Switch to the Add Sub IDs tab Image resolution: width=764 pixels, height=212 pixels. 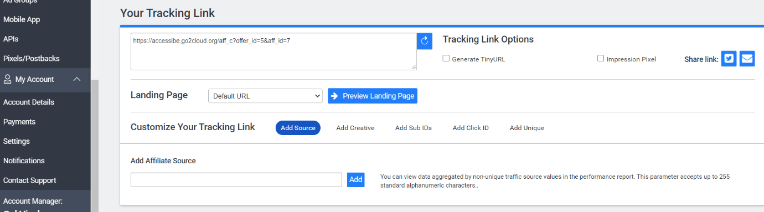coord(414,128)
